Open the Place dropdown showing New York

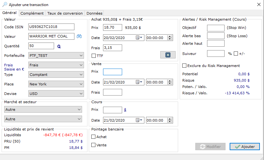pos(56,84)
